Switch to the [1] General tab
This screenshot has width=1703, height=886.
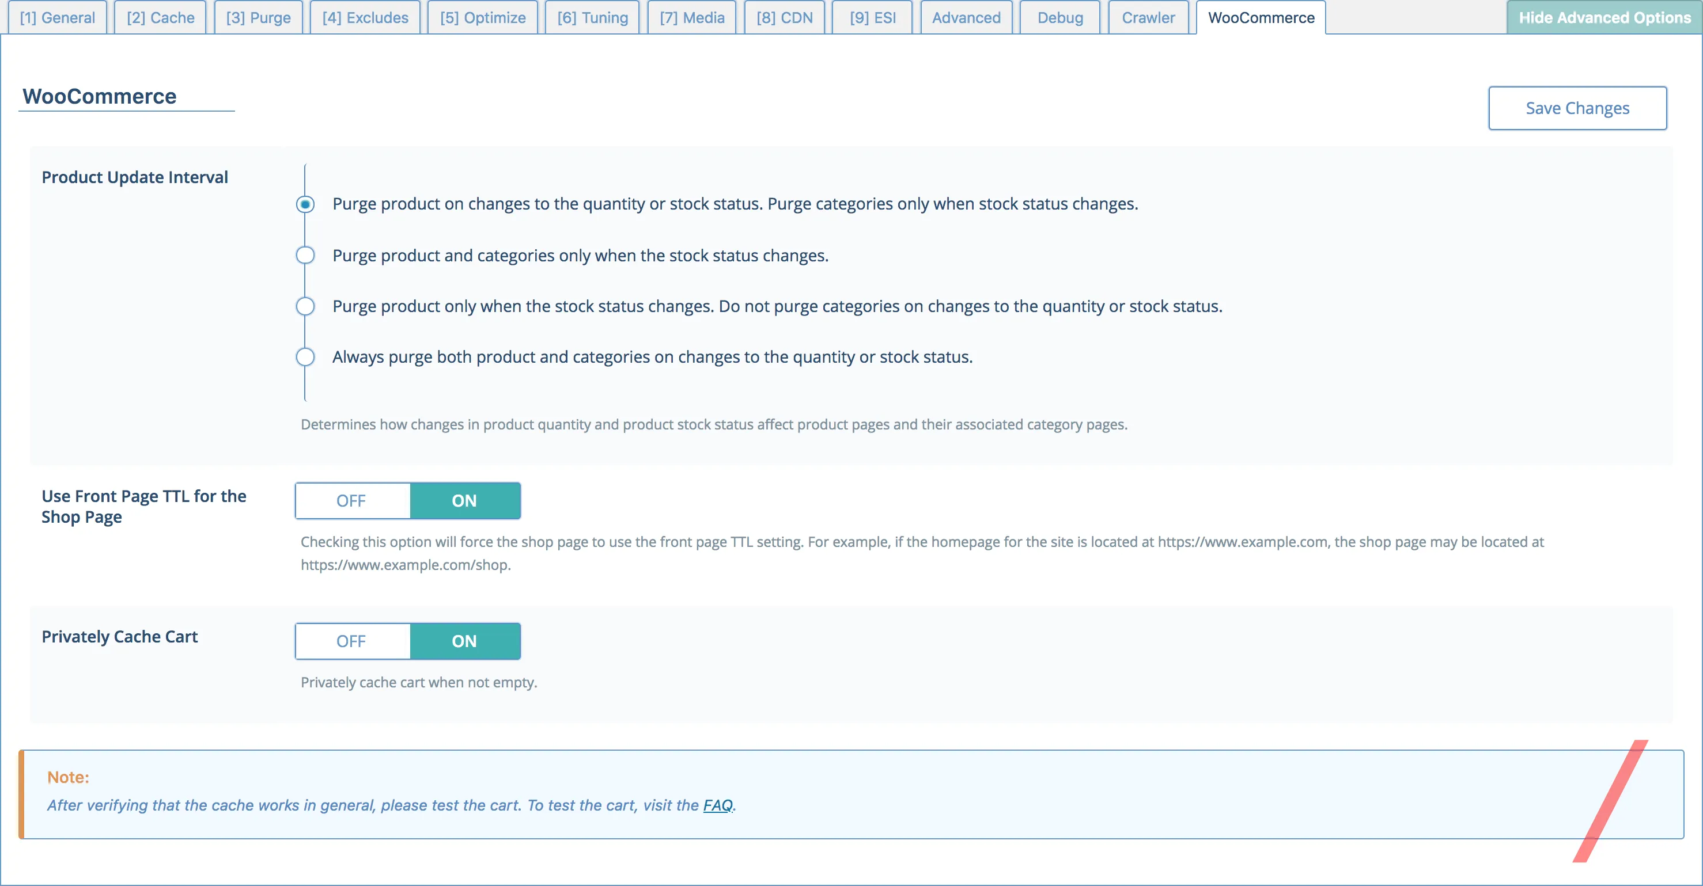[x=57, y=17]
